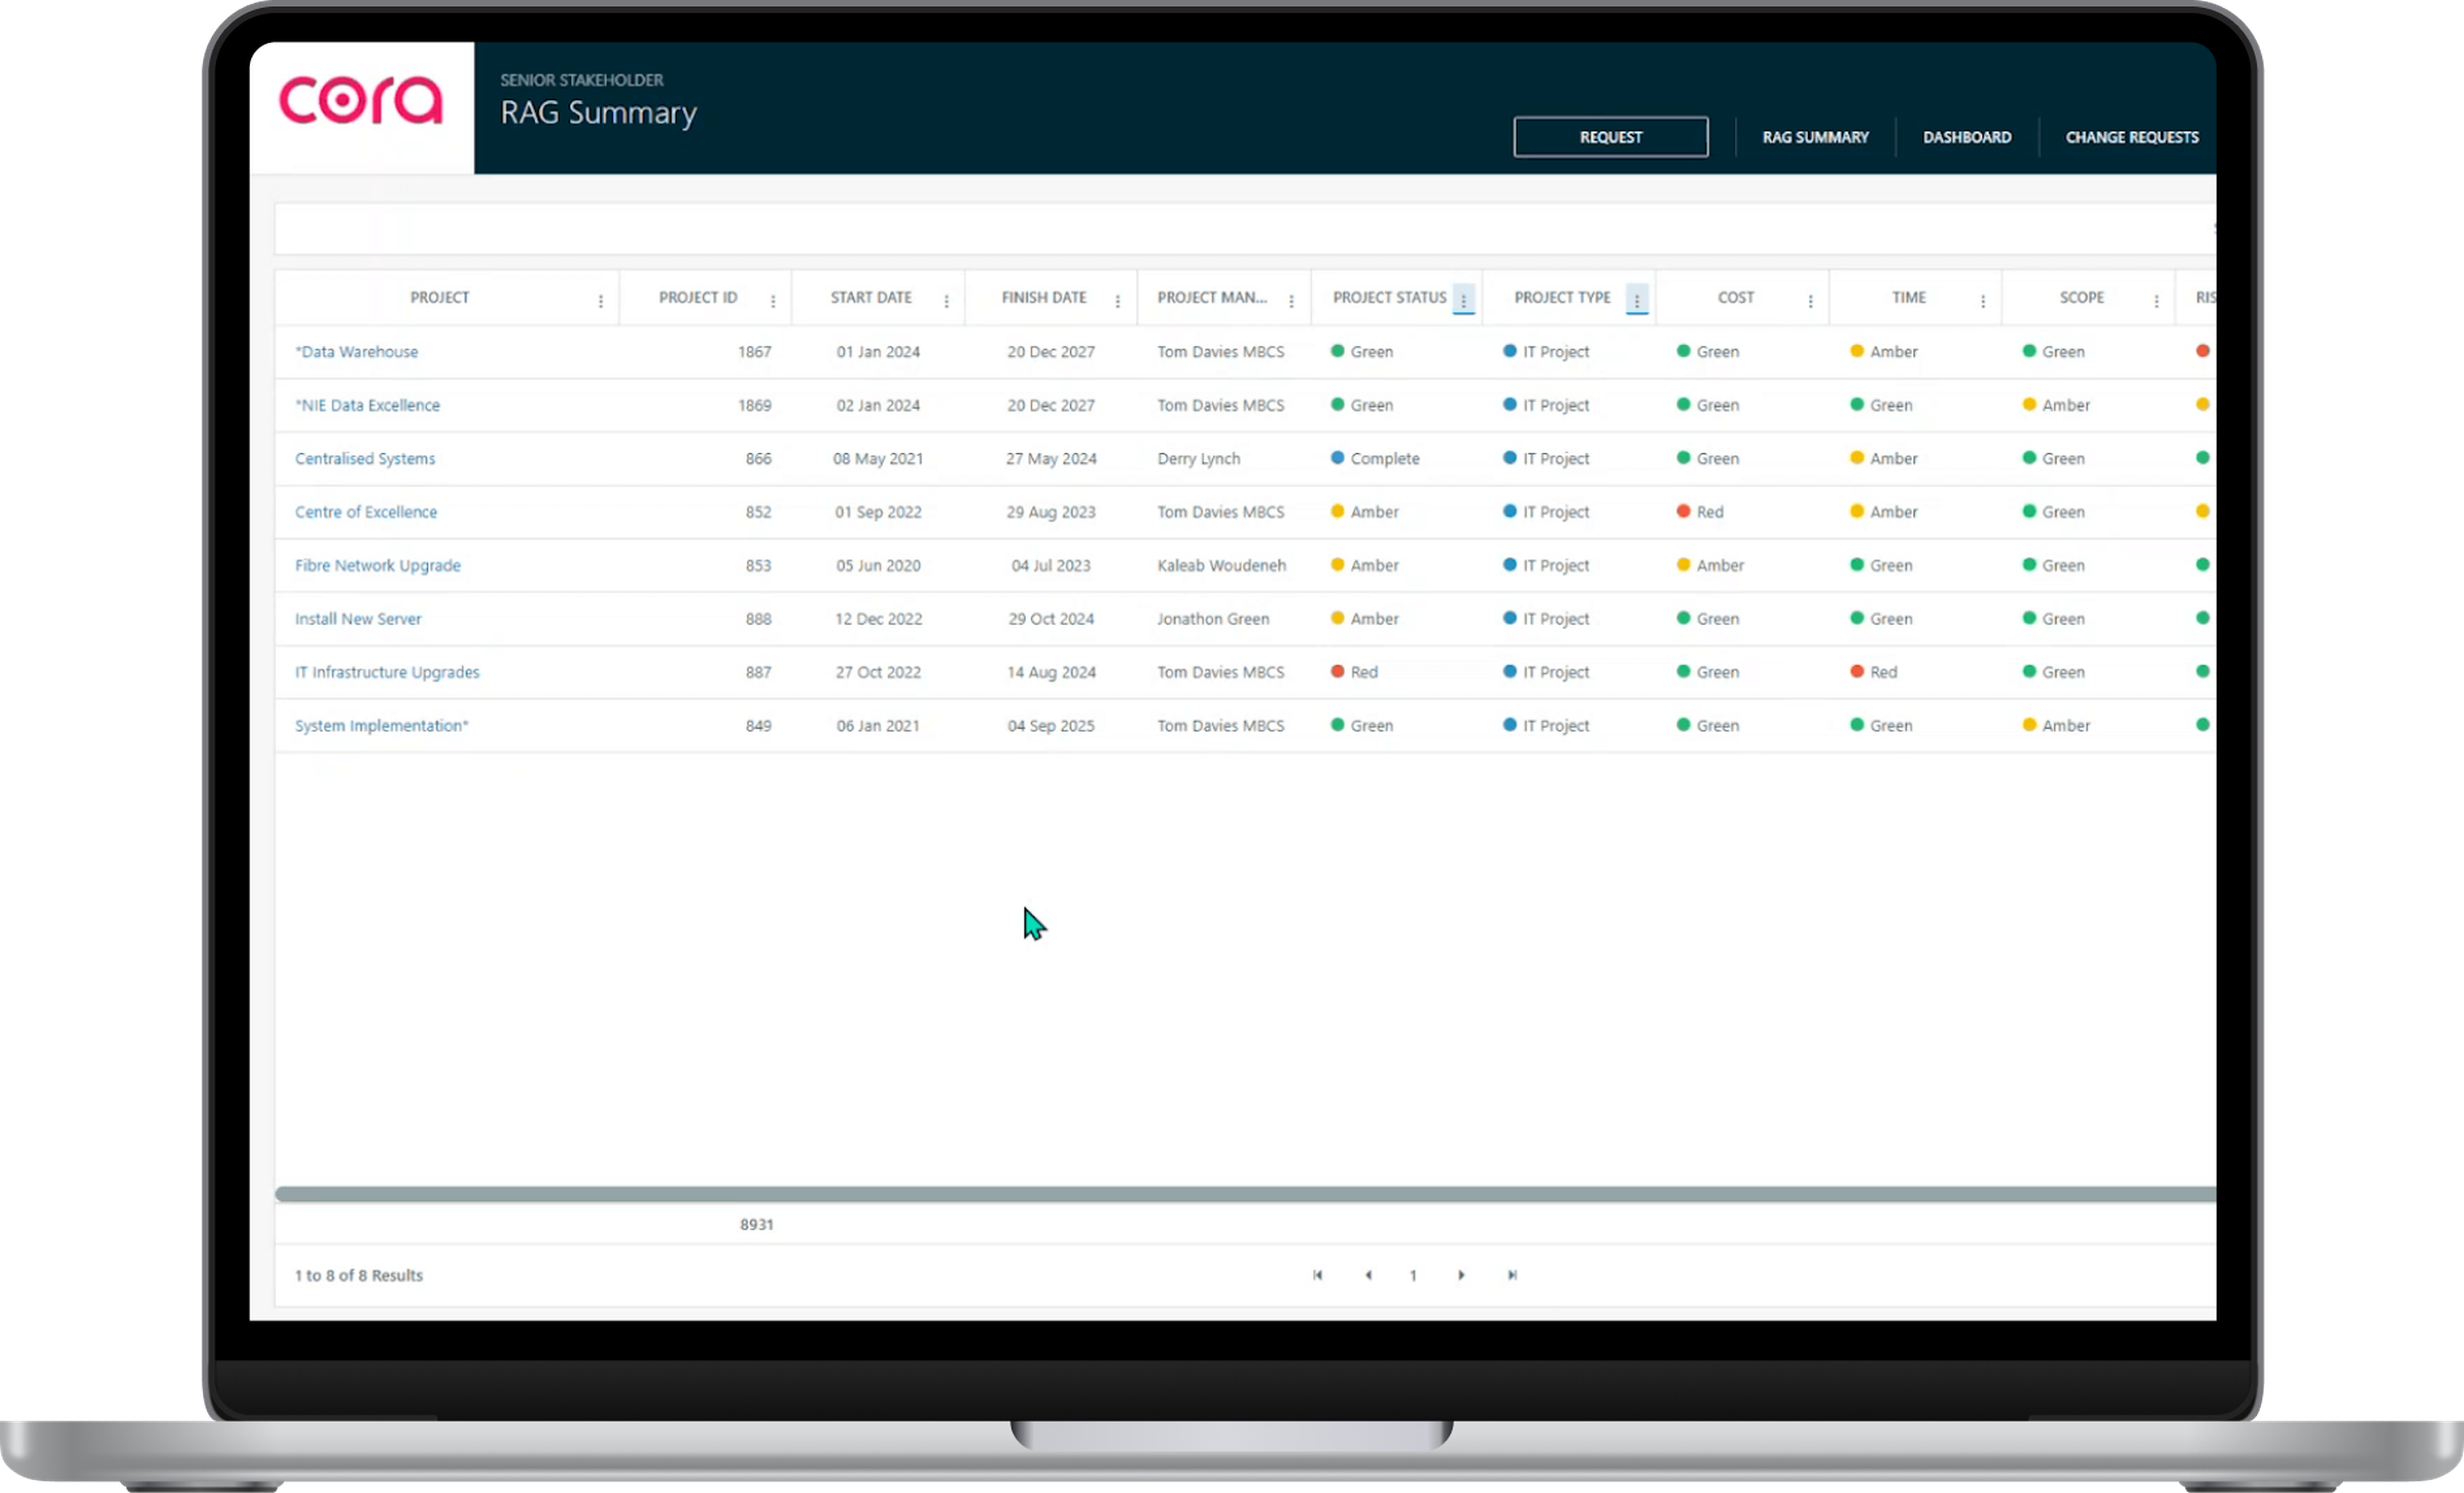Screen dimensions: 2464x1493
Task: Open the START DATE column menu icon
Action: 946,301
